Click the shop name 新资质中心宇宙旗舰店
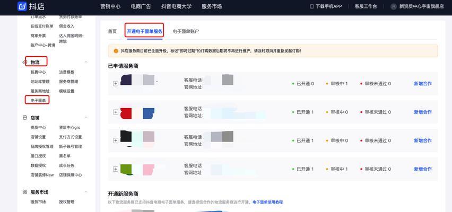The width and height of the screenshot is (452, 212). coord(421,6)
